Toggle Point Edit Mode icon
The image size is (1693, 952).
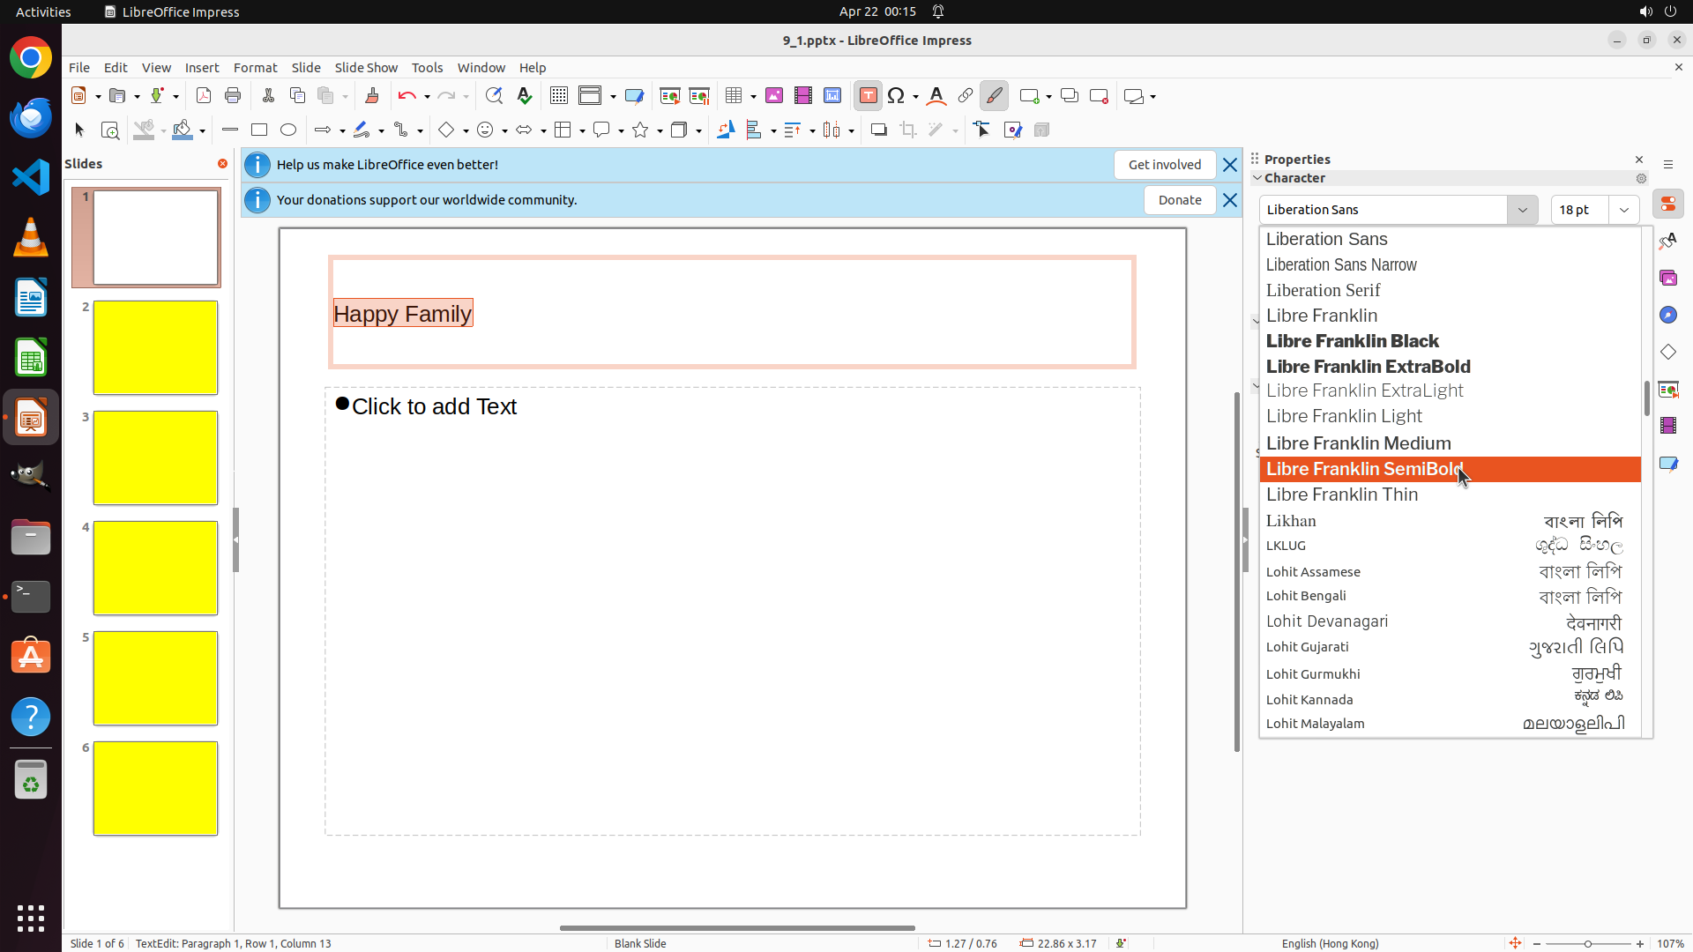[982, 130]
